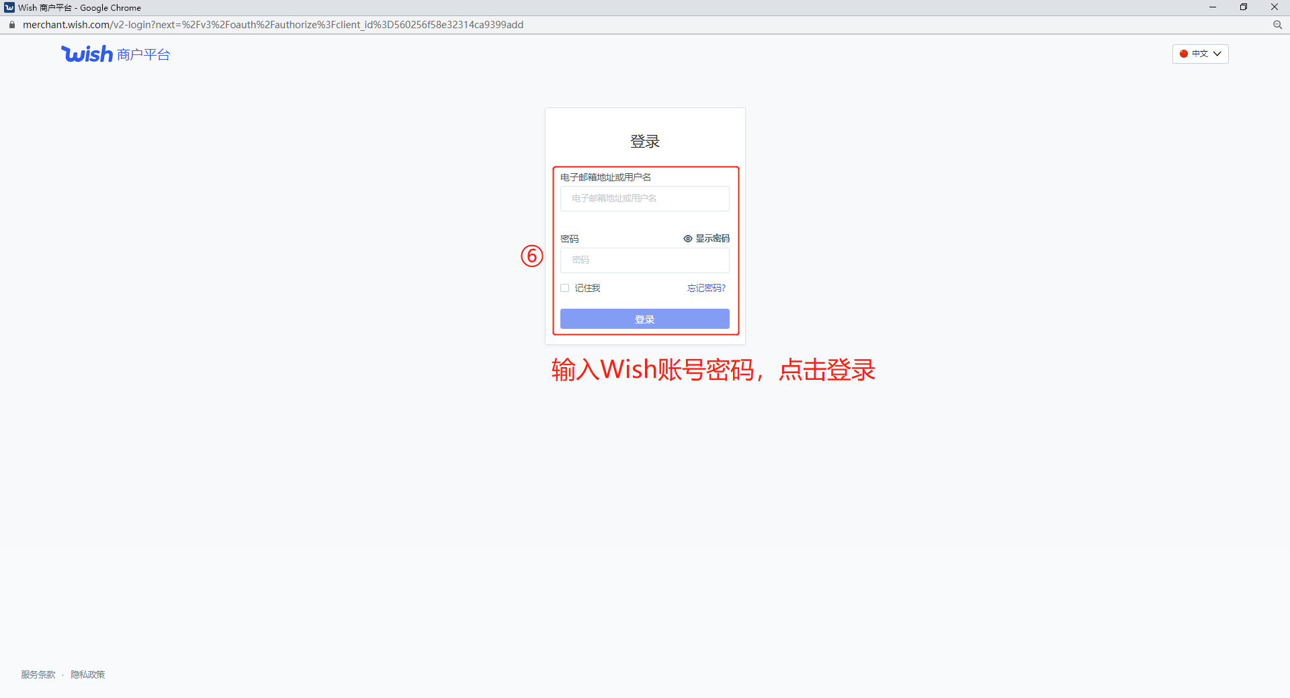The height and width of the screenshot is (698, 1290).
Task: Enable the 记住我 checkbox
Action: coord(564,287)
